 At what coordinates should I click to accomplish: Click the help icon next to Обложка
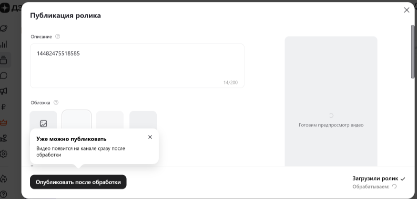pyautogui.click(x=56, y=103)
